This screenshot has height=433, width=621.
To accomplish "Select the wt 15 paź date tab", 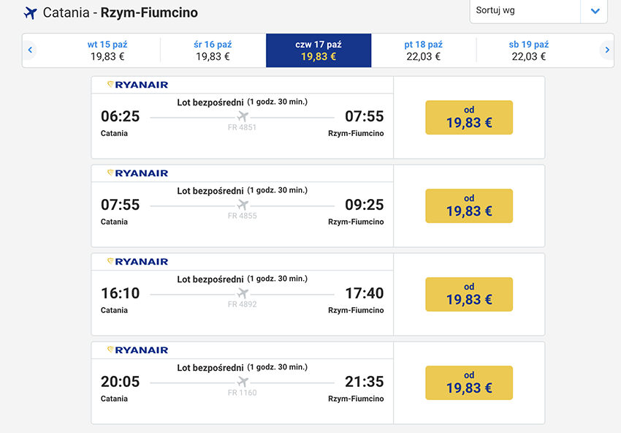I will tap(107, 50).
